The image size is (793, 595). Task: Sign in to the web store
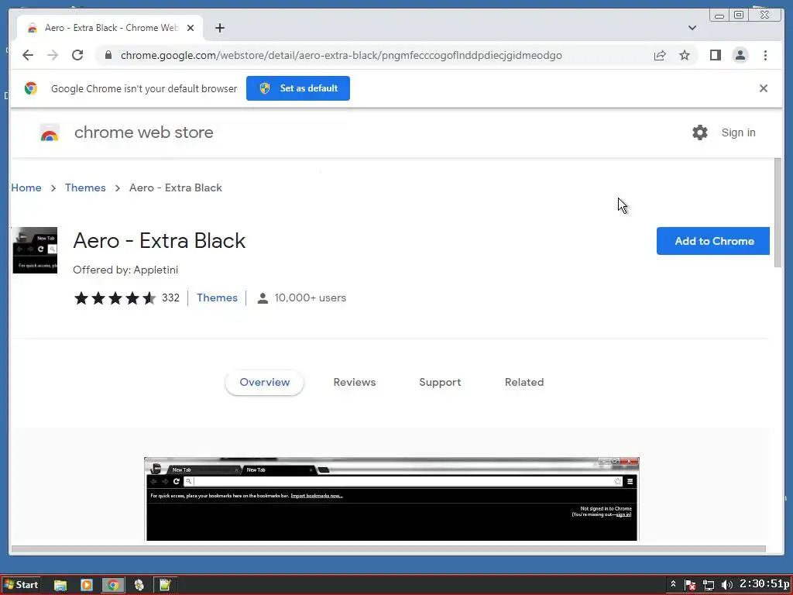click(738, 132)
